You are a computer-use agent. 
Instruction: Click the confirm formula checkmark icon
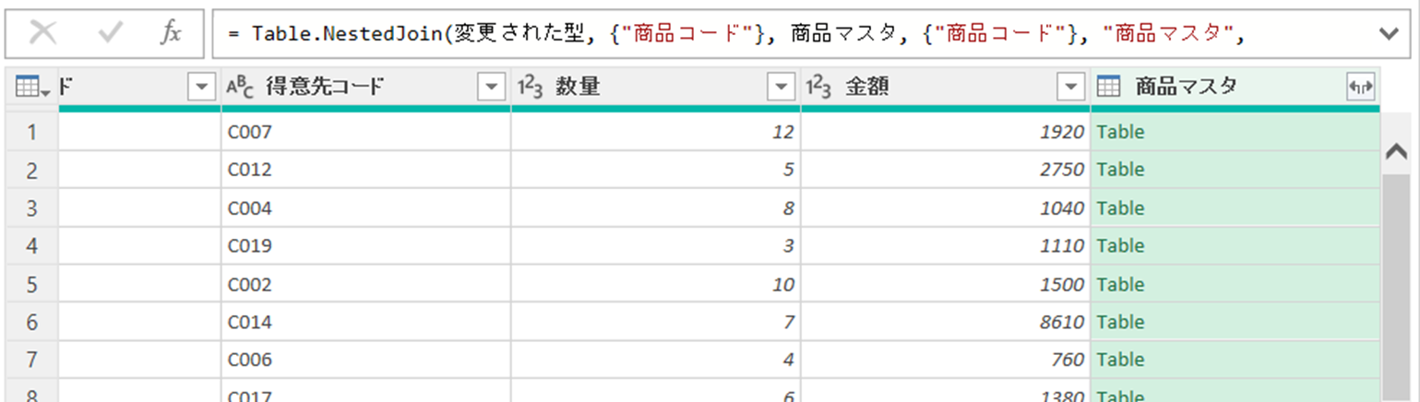pyautogui.click(x=111, y=33)
